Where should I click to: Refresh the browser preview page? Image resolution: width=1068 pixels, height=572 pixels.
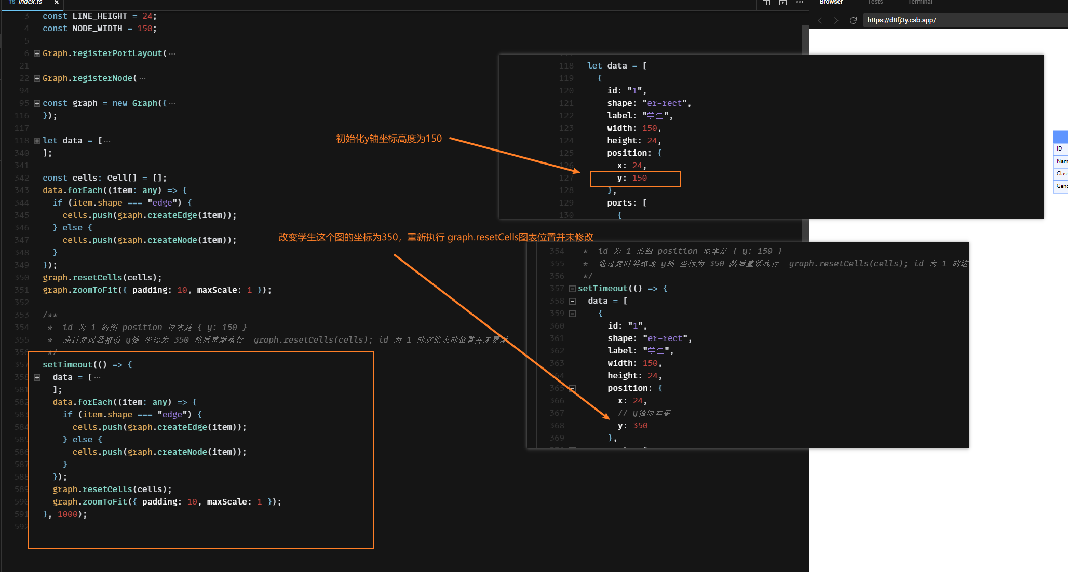(853, 20)
